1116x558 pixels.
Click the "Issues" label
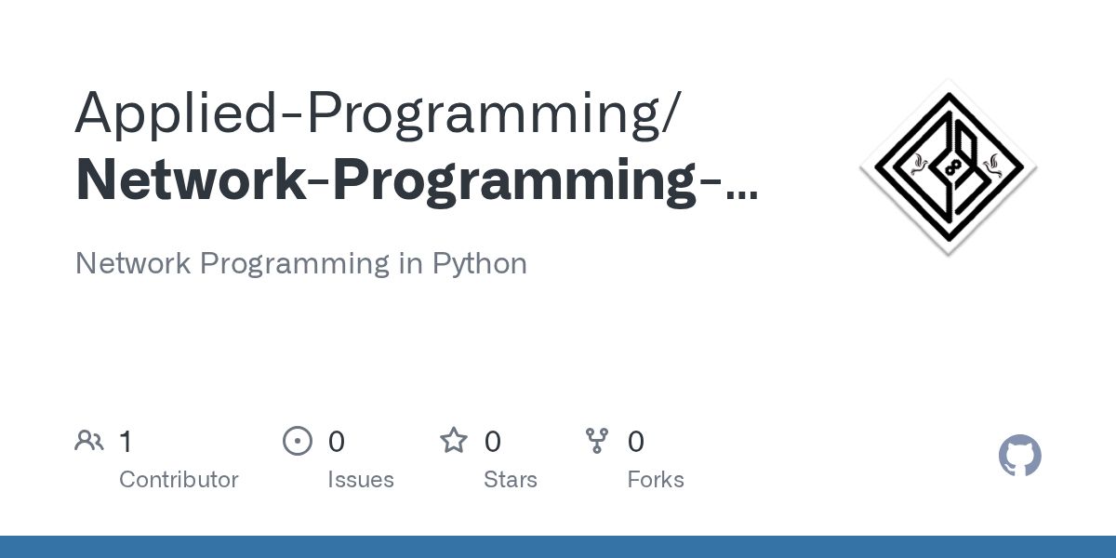361,480
